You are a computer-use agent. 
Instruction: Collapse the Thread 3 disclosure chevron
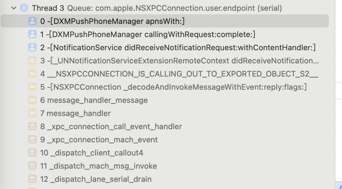click(x=14, y=8)
